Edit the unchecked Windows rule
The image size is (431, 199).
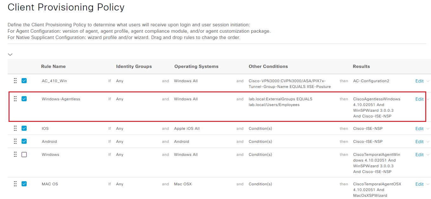(x=419, y=155)
